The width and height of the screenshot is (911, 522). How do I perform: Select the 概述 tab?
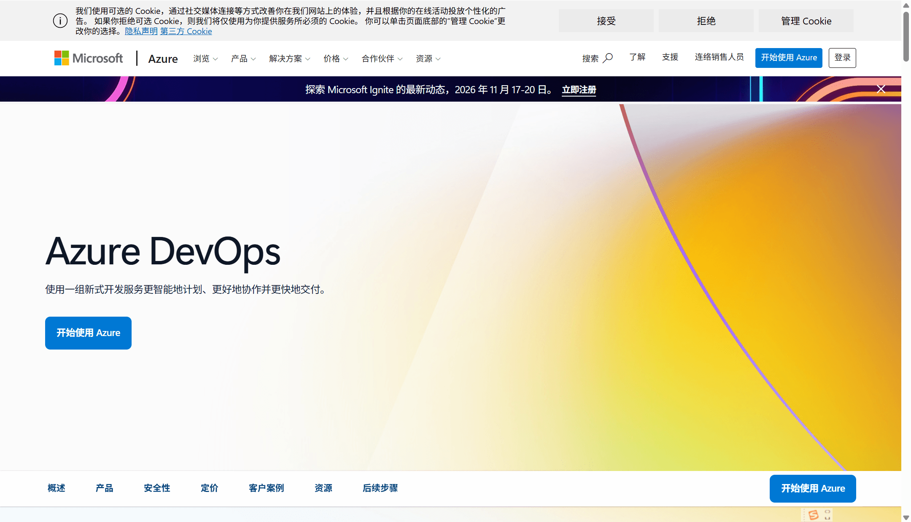pyautogui.click(x=57, y=488)
